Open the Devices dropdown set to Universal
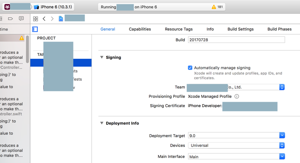This screenshot has height=163, width=300. pyautogui.click(x=282, y=145)
